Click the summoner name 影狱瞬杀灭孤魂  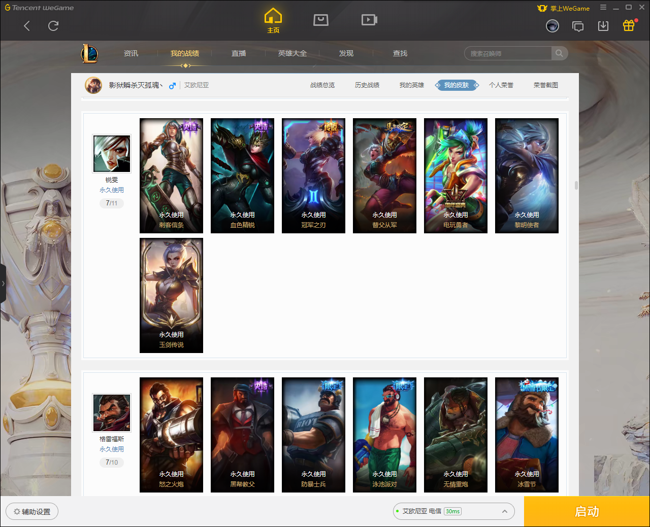point(136,85)
